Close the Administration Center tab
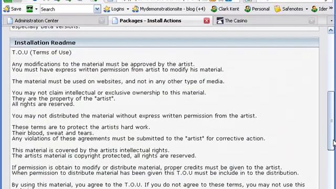Viewport: 336px width, 189px height. 102,21
